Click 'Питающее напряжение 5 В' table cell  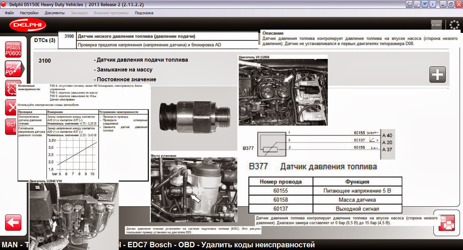(x=357, y=191)
